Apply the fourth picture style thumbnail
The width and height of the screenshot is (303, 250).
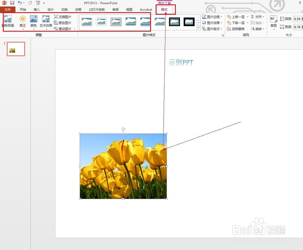[131, 22]
